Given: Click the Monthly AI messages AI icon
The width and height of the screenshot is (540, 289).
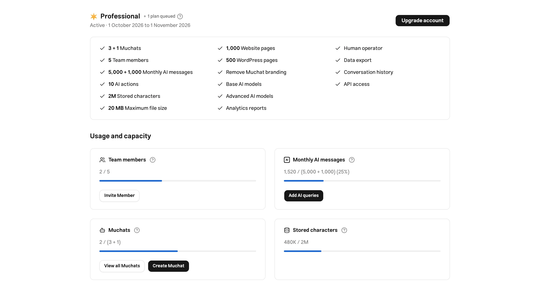Looking at the screenshot, I should tap(287, 160).
